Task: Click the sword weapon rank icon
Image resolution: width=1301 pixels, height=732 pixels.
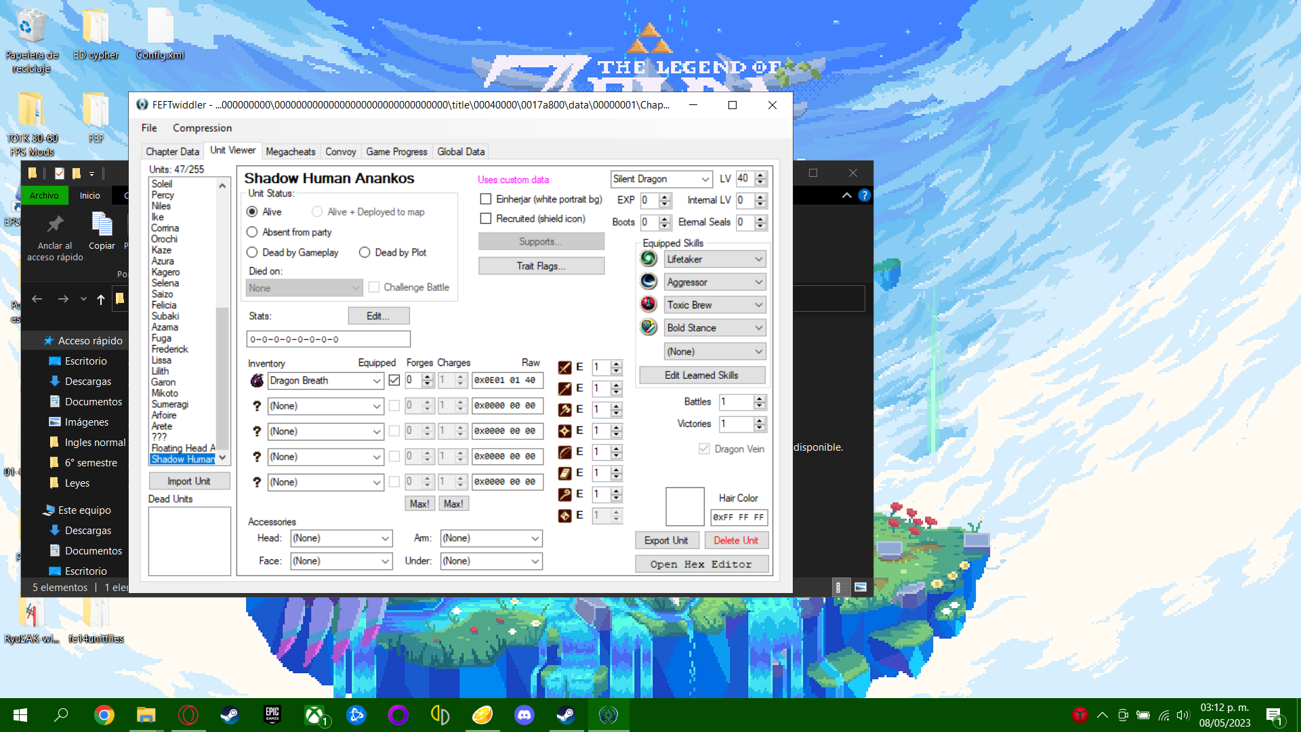Action: tap(564, 367)
